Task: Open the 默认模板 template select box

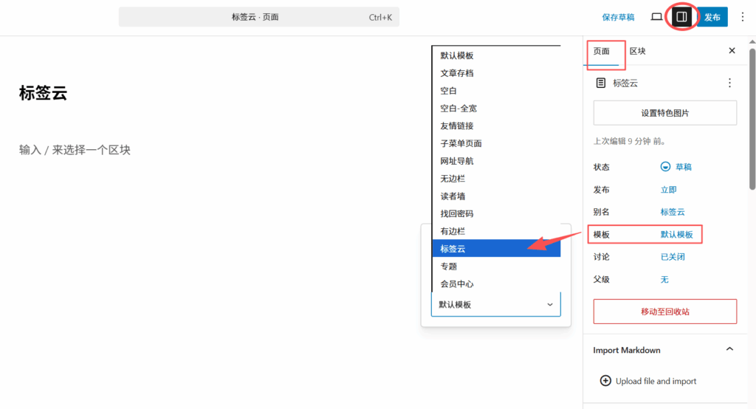Action: [x=495, y=304]
